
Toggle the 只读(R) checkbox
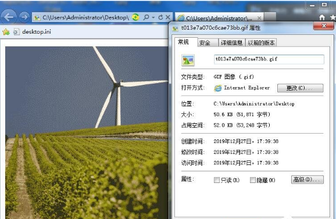[217, 180]
